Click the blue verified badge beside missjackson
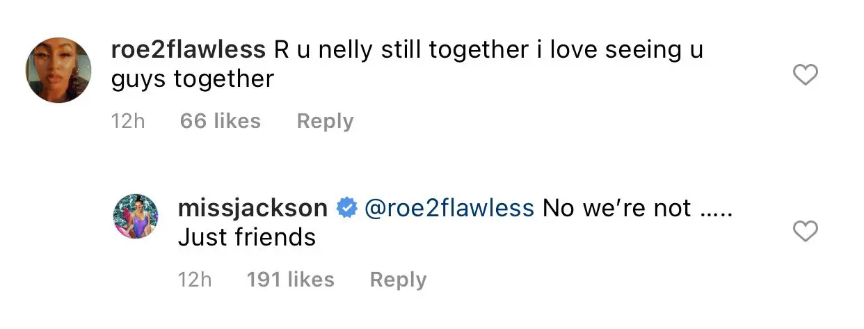The image size is (864, 329). [346, 208]
